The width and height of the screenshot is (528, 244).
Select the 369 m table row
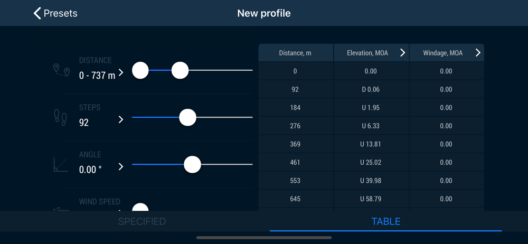[371, 144]
